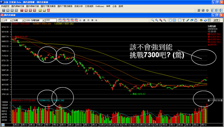
Task: Click the magnifier with blue lens
Action: click(157, 20)
